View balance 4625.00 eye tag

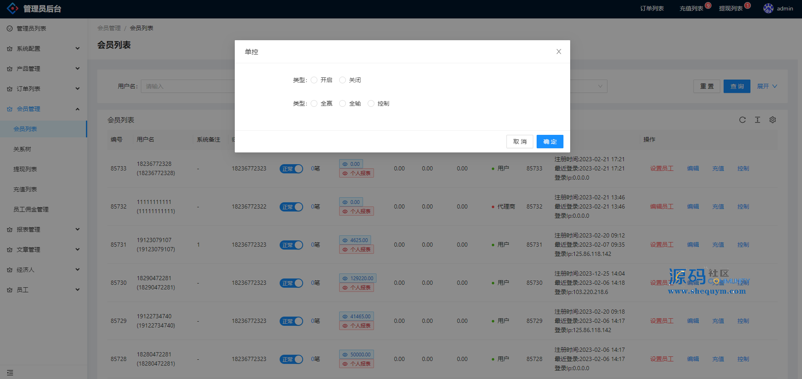point(355,240)
